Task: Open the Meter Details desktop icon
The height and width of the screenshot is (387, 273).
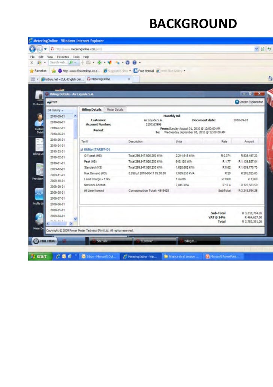Action: (39, 221)
